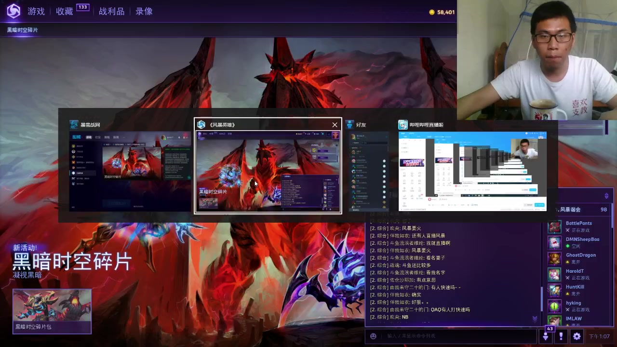The width and height of the screenshot is (617, 347).
Task: Click DMNSheepBaa avatar
Action: [x=555, y=243]
